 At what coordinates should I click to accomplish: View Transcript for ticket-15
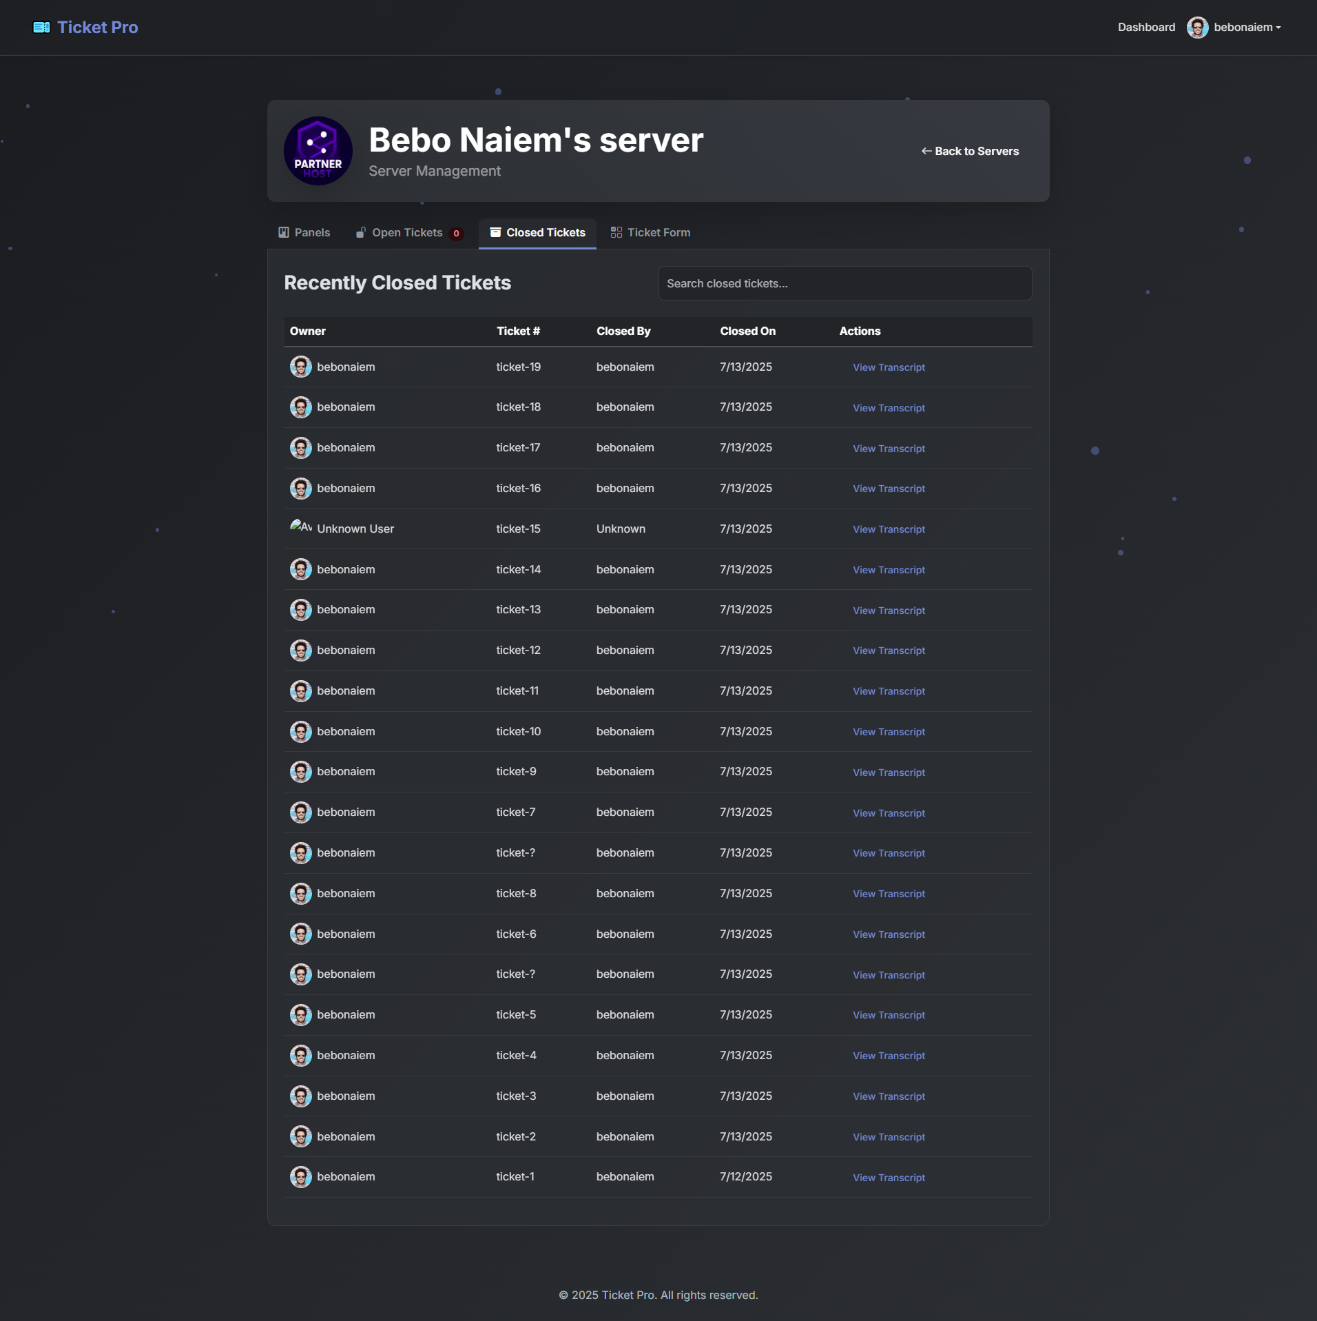coord(889,529)
